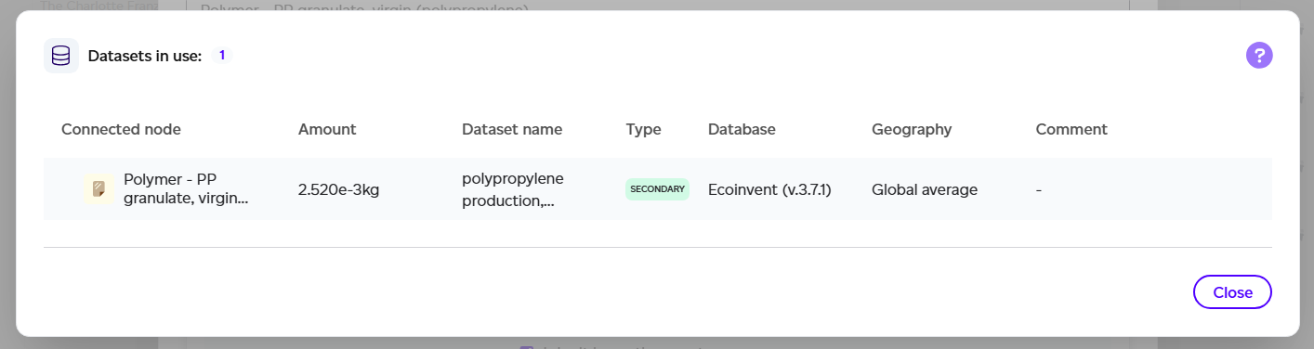Click the Comment column header
The width and height of the screenshot is (1314, 349).
pos(1071,129)
